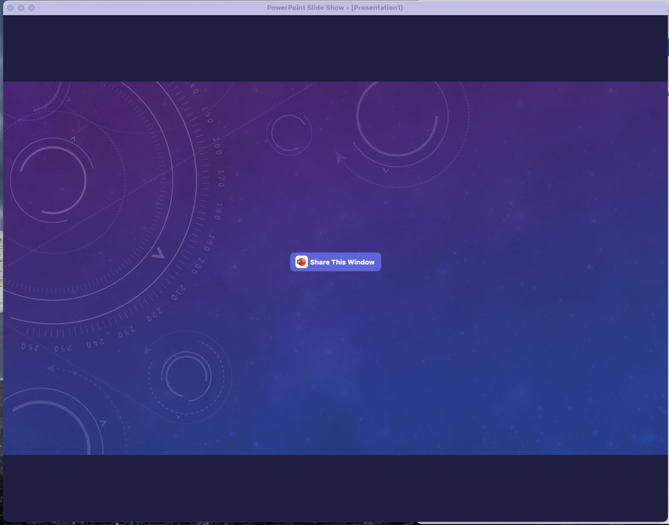The image size is (669, 525).
Task: Click the number 160 on the dial
Action: [217, 146]
